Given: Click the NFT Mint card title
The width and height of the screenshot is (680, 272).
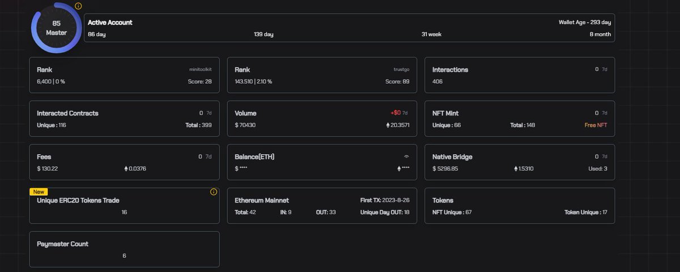Looking at the screenshot, I should (447, 113).
